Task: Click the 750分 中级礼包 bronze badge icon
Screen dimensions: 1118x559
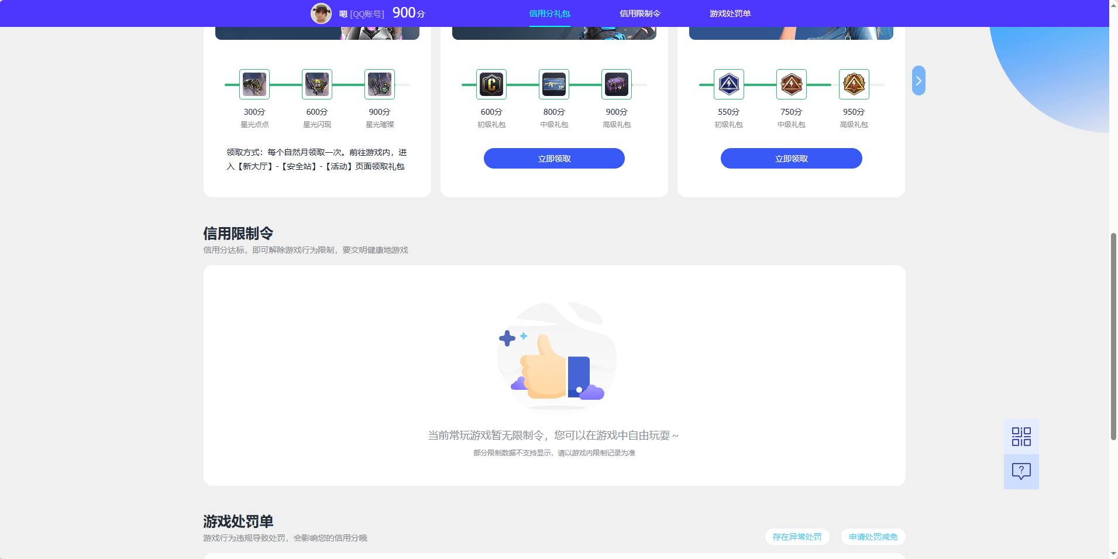Action: tap(792, 84)
